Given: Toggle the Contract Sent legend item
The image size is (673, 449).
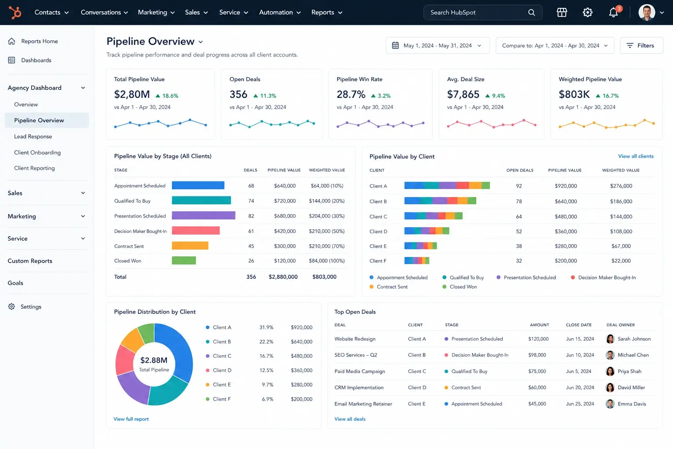Looking at the screenshot, I should tap(389, 287).
